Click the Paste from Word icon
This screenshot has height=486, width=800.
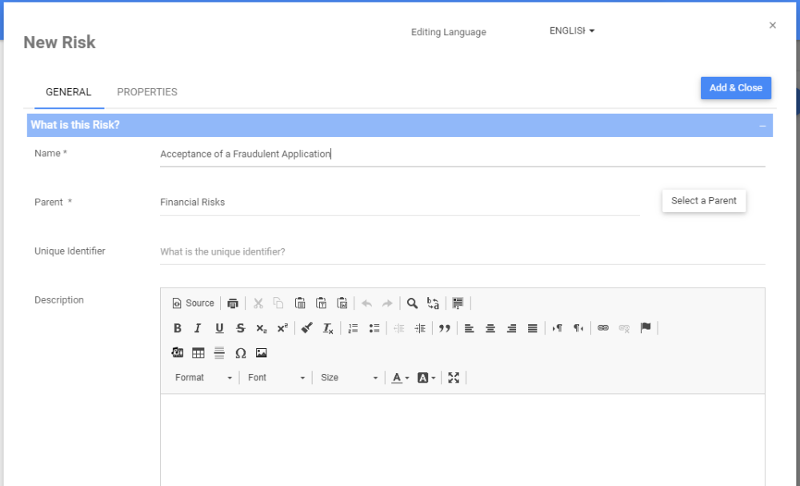342,303
